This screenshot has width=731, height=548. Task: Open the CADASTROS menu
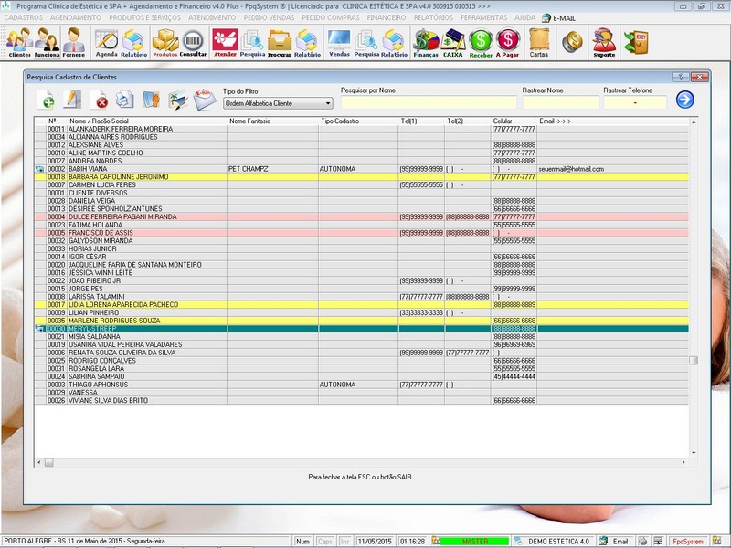[24, 17]
